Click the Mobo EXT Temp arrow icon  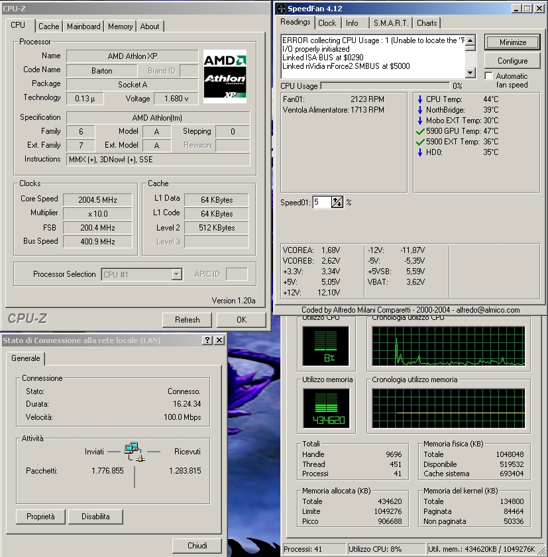coord(420,121)
